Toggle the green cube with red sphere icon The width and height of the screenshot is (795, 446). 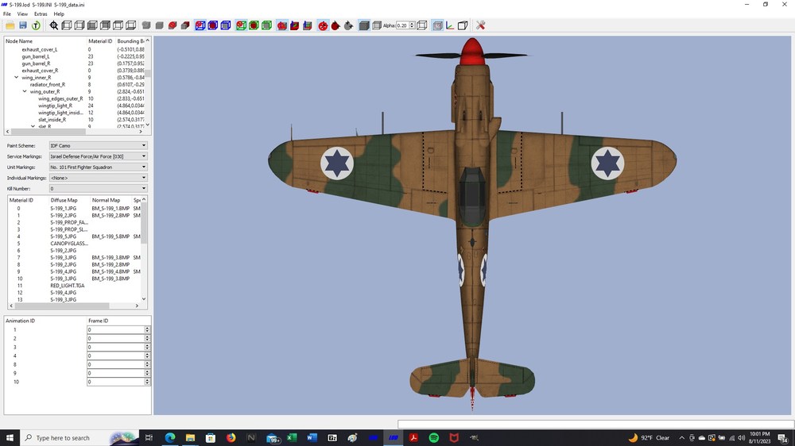241,25
